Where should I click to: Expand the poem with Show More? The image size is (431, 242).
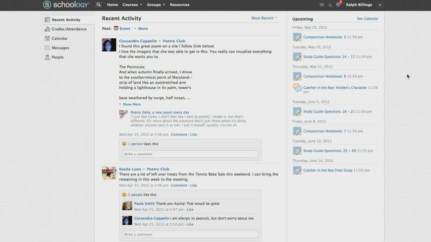pos(131,104)
